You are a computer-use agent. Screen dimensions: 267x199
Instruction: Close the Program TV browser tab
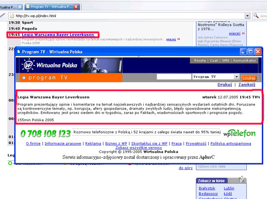[76, 7]
